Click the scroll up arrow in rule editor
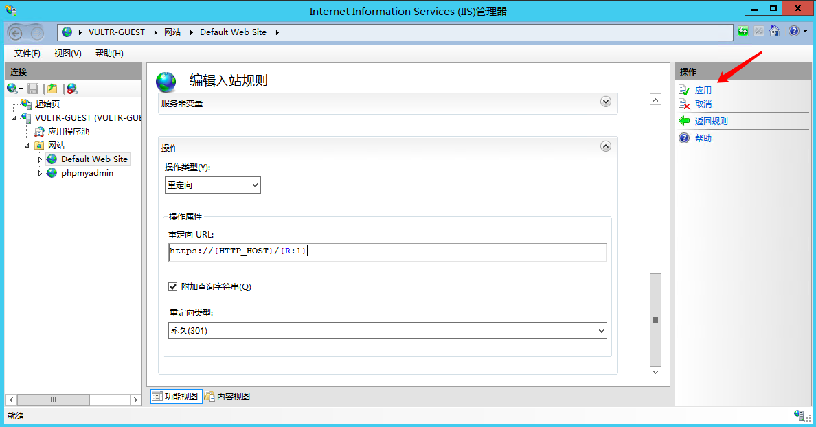 coord(656,100)
